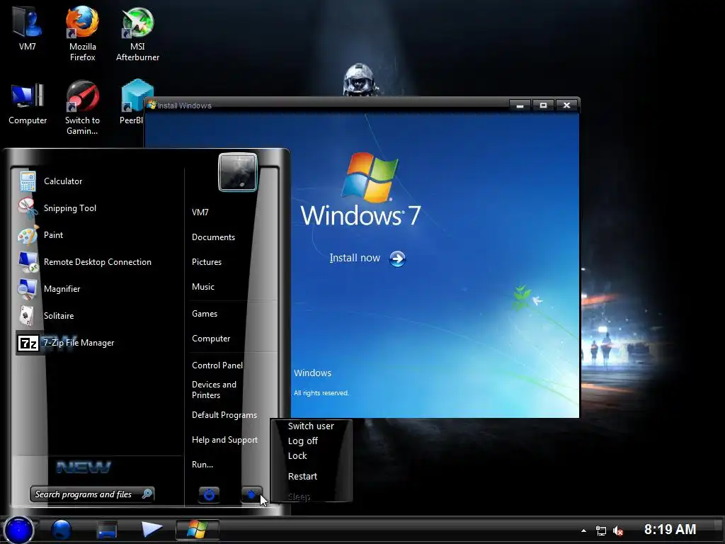Viewport: 725px width, 544px height.
Task: Open the Switch to Gaming desktop shortcut
Action: pyautogui.click(x=82, y=108)
